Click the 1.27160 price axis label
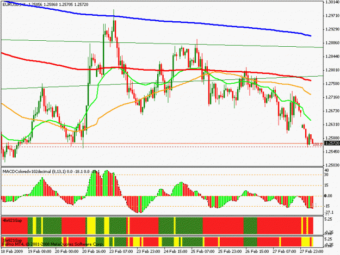Screen dimensions: 340x255 point(332,97)
